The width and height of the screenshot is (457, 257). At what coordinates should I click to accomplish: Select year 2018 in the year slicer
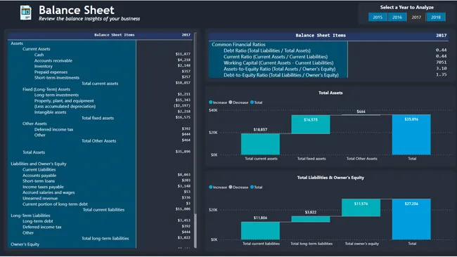pyautogui.click(x=436, y=17)
